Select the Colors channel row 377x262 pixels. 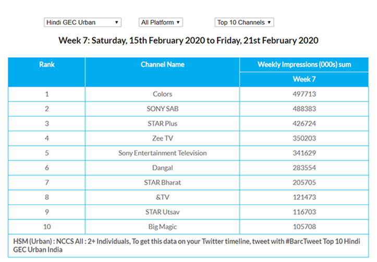[162, 94]
